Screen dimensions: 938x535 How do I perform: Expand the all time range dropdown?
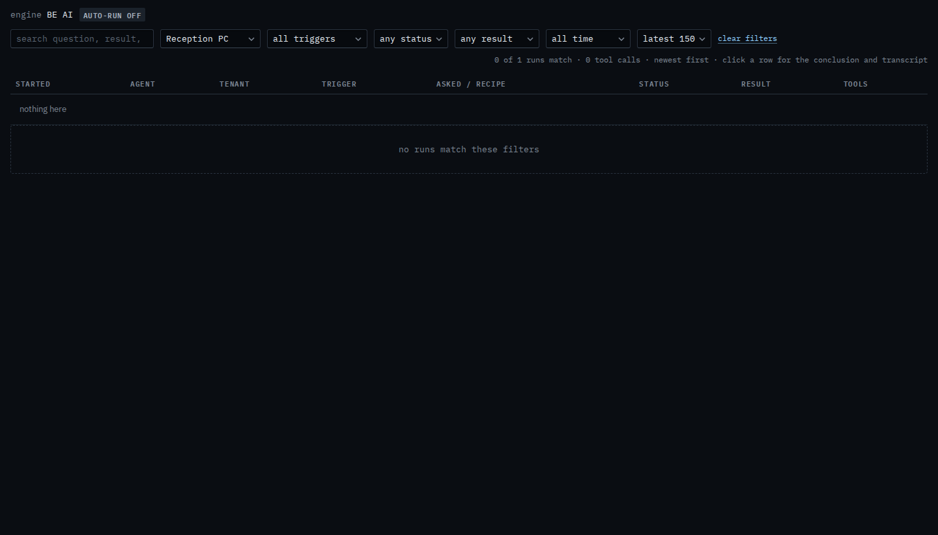pos(588,38)
